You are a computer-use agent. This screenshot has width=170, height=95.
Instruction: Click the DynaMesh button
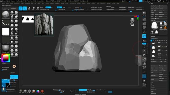click(73, 91)
